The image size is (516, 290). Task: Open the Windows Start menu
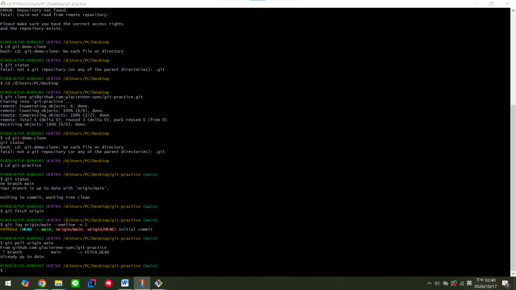8,283
